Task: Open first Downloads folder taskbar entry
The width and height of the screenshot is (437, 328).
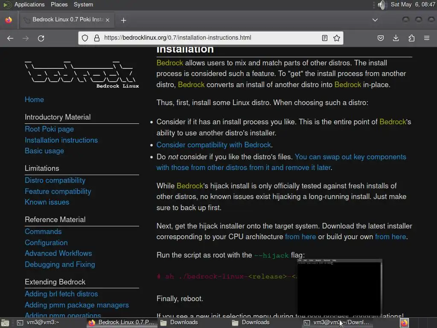Action: click(194, 322)
